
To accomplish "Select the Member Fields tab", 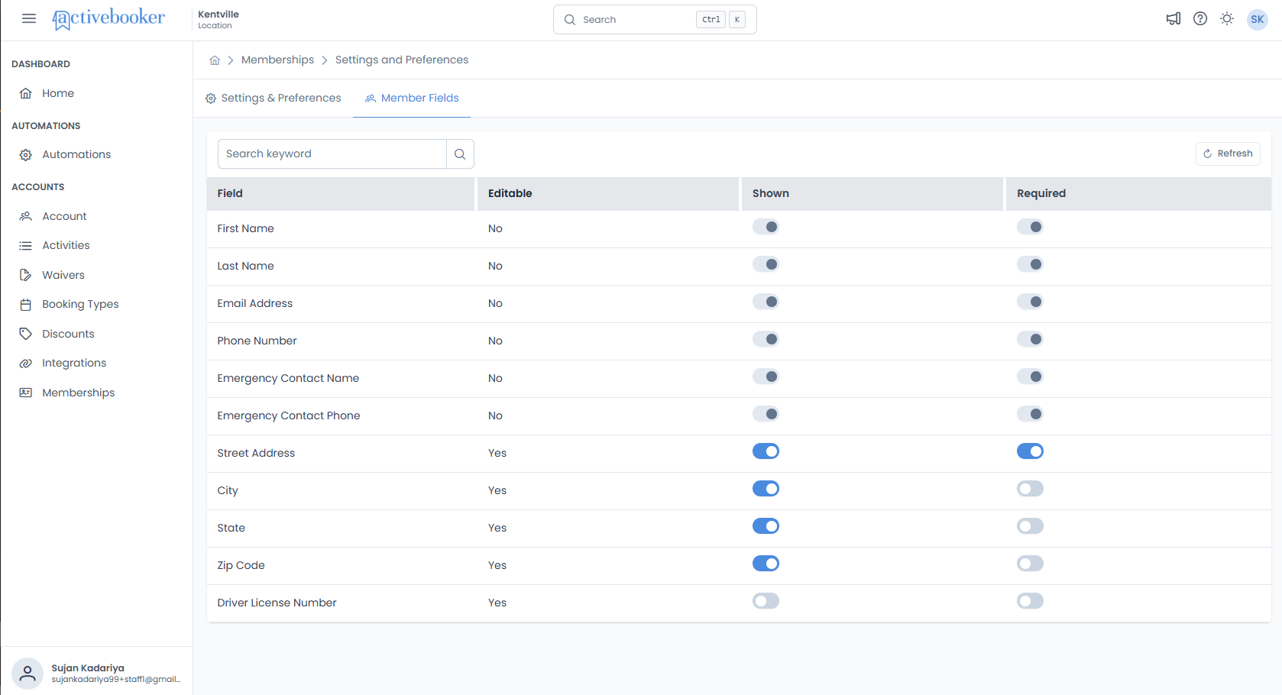I will (412, 98).
